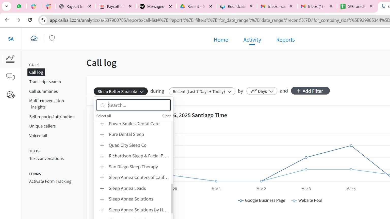The height and width of the screenshot is (219, 390).
Task: Add Richardson Sleep & Facial plus icon
Action: tap(102, 156)
